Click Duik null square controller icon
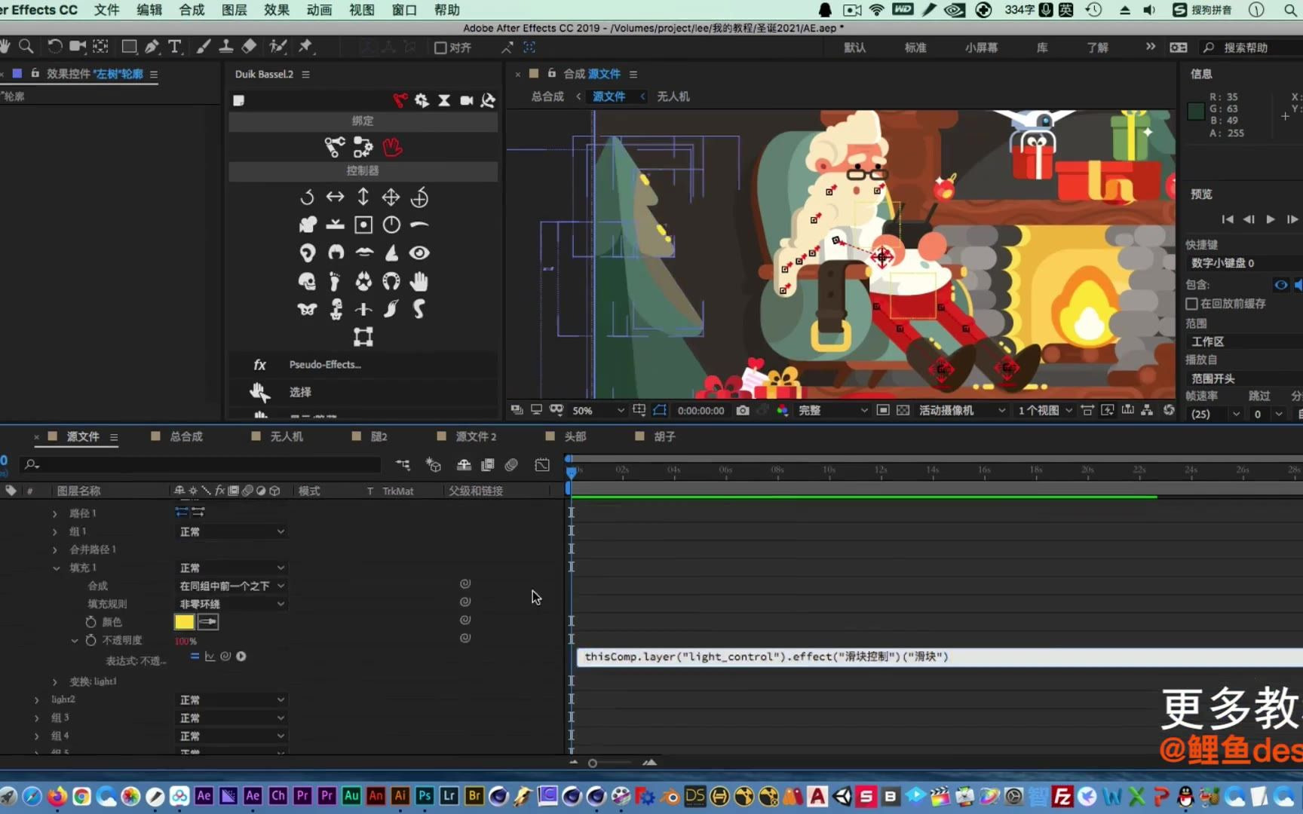This screenshot has height=814, width=1303. pyautogui.click(x=363, y=225)
